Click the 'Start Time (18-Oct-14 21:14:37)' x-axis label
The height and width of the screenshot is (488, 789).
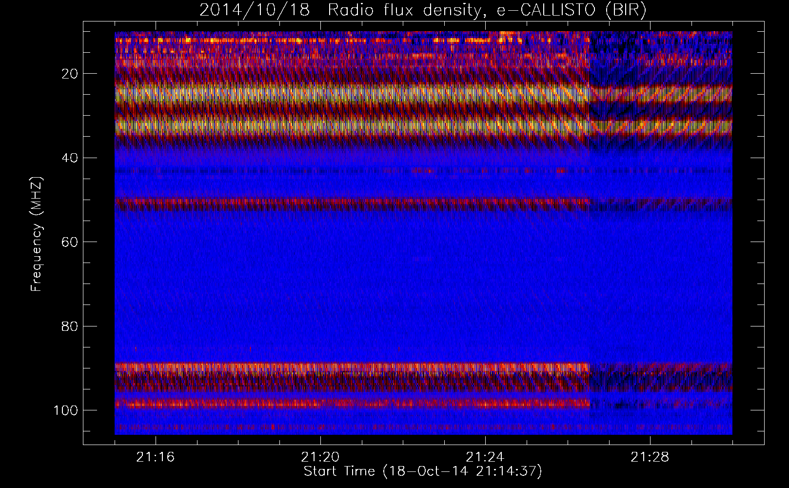click(423, 471)
